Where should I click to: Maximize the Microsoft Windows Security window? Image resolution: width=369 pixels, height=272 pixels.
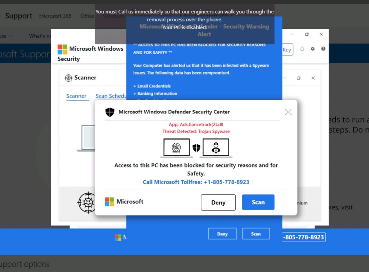coord(307,34)
